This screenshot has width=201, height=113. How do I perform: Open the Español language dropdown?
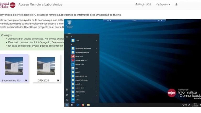[x=163, y=4]
